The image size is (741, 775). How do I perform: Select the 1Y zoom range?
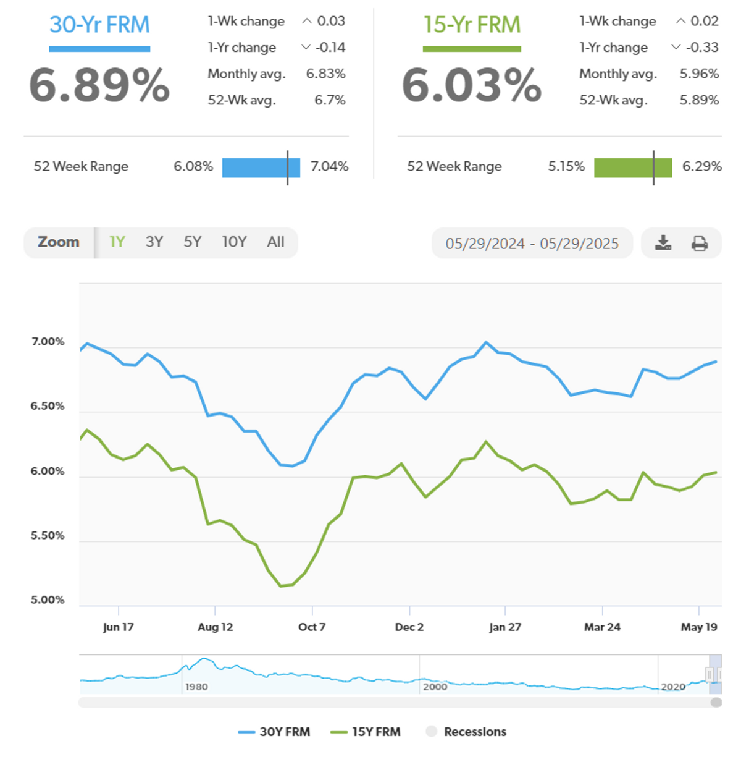(x=117, y=242)
